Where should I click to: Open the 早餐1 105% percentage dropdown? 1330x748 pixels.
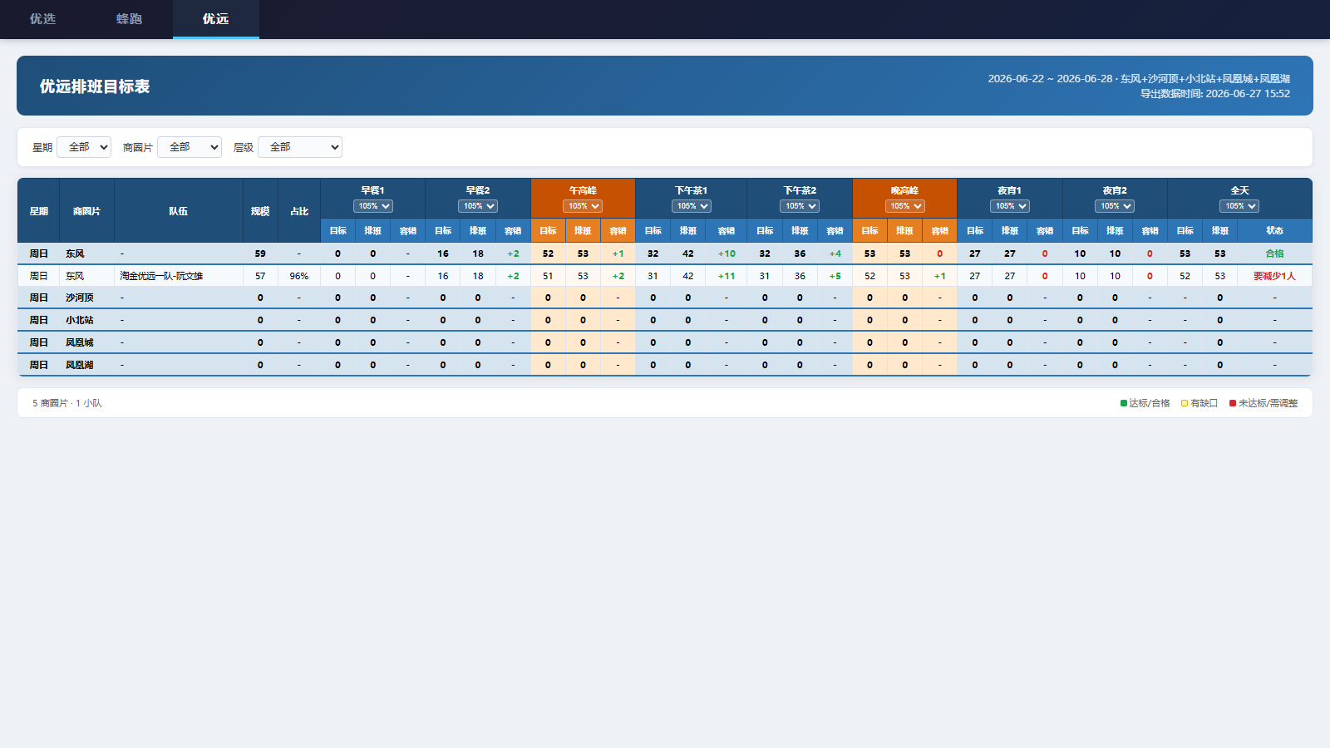(373, 206)
